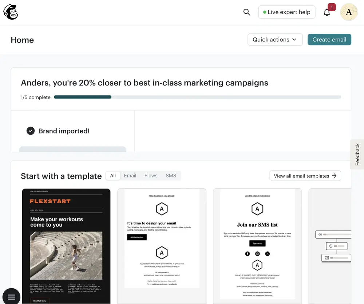The image size is (364, 304).
Task: Open the Flexstart workout template thumbnail
Action: tap(66, 246)
